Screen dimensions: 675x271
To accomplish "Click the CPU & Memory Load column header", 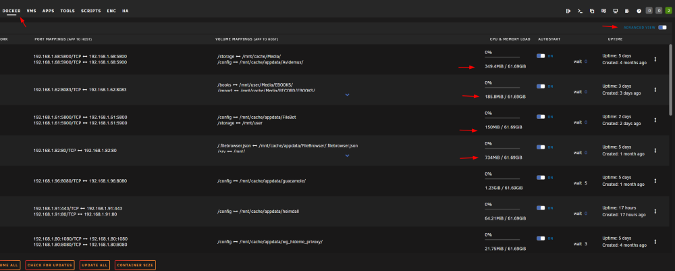I will (510, 39).
